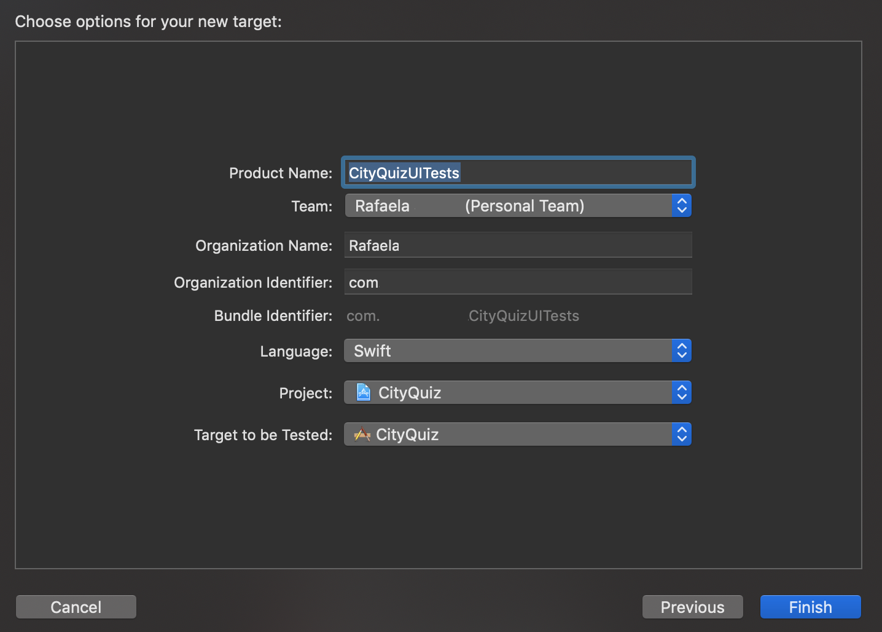Click the Previous button
The image size is (882, 632).
pyautogui.click(x=692, y=607)
